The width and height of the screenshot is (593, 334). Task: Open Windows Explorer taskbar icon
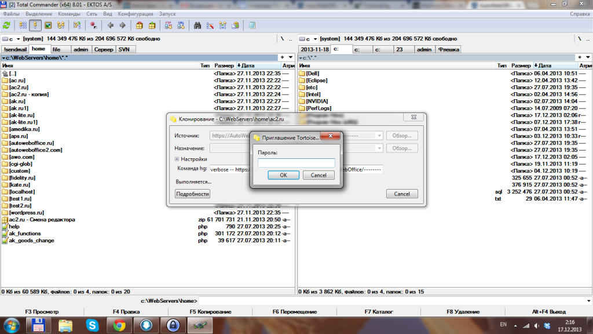pos(65,325)
